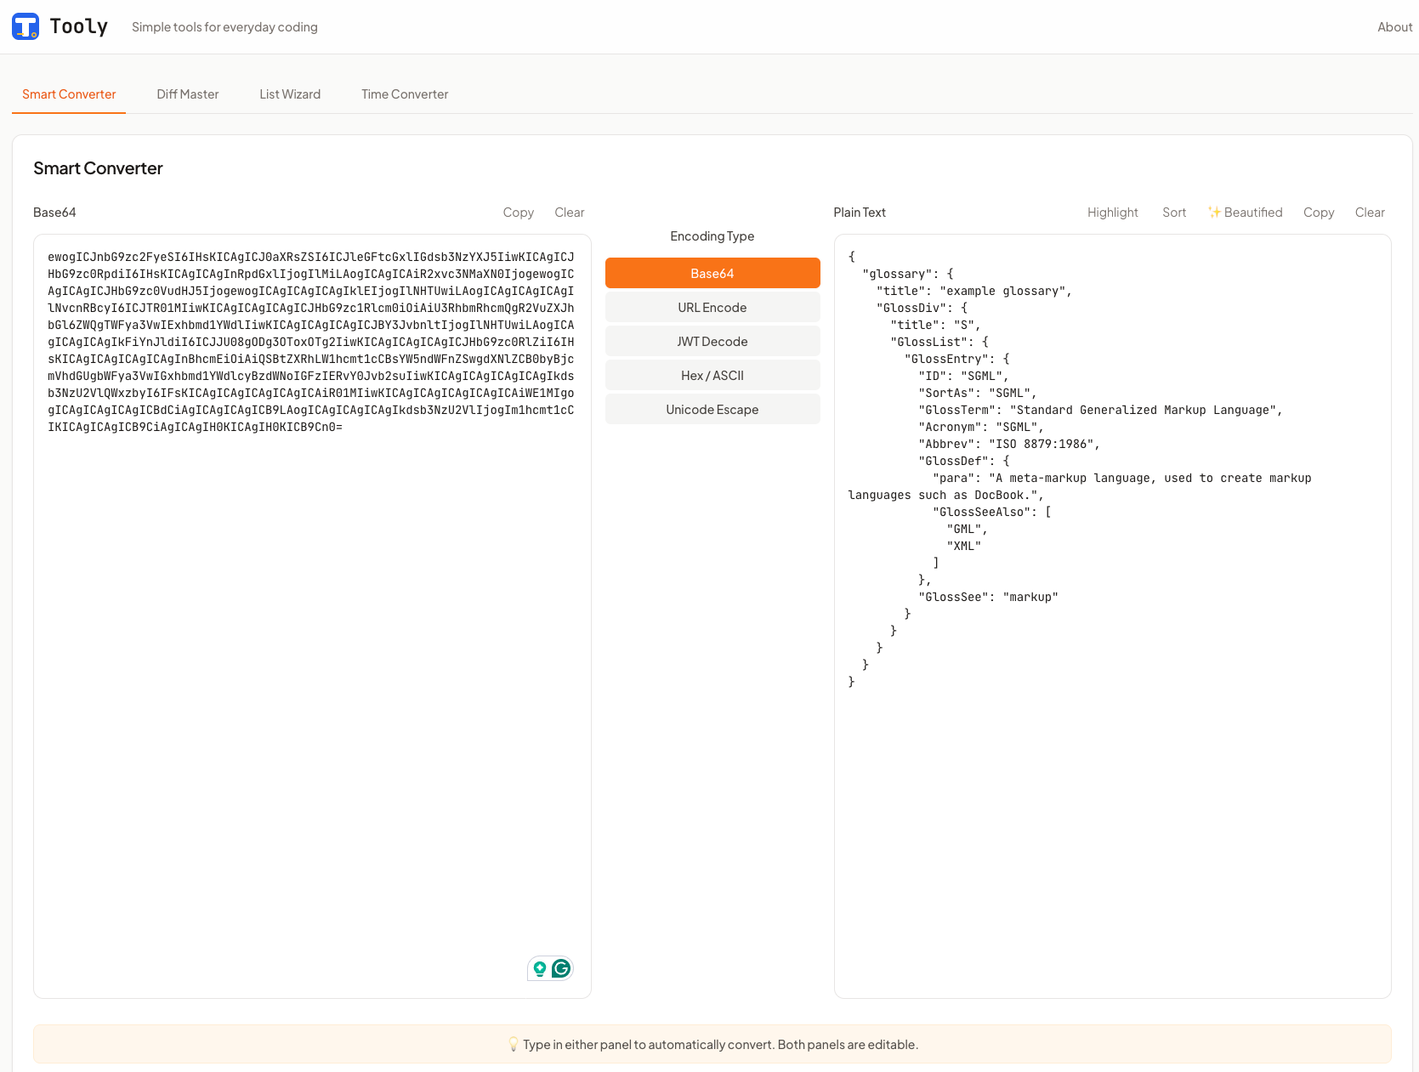The width and height of the screenshot is (1419, 1072).
Task: Click the Tooly logo icon
Action: (23, 26)
